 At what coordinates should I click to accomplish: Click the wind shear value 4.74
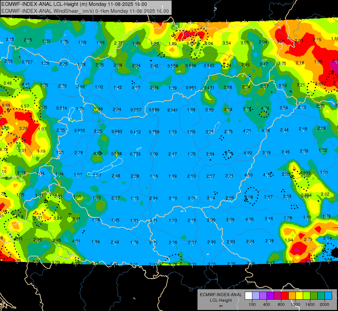coord(265,109)
